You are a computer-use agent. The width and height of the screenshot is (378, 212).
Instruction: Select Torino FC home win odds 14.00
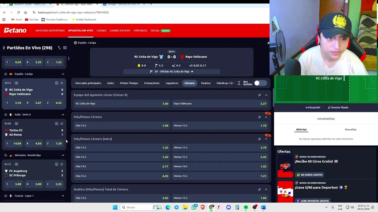13,143
